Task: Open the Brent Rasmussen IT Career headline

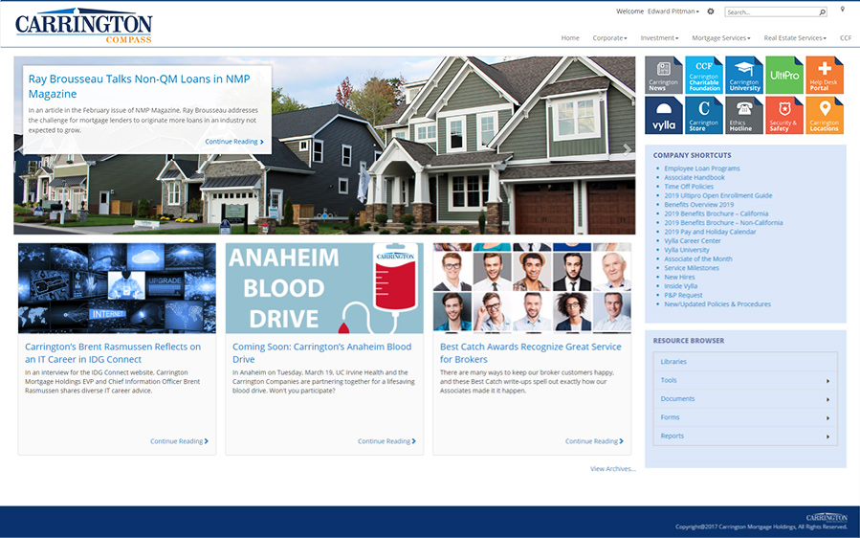Action: click(x=113, y=353)
